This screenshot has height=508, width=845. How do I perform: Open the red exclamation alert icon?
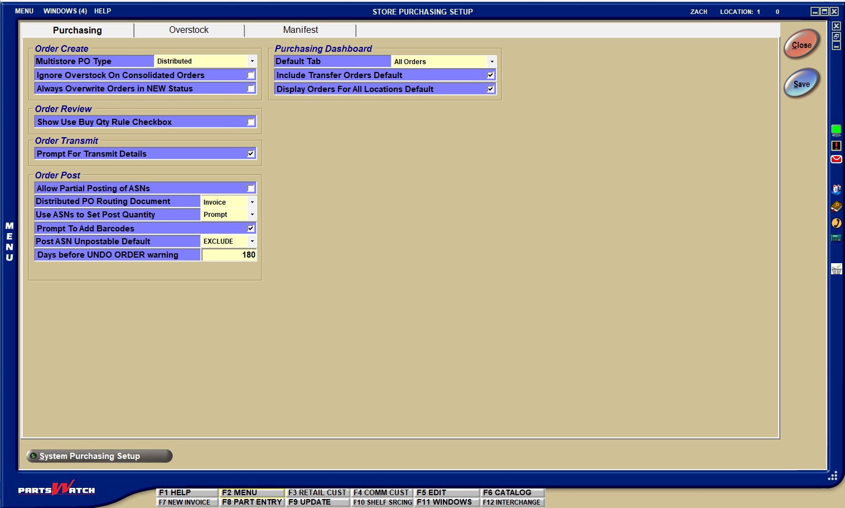click(836, 146)
